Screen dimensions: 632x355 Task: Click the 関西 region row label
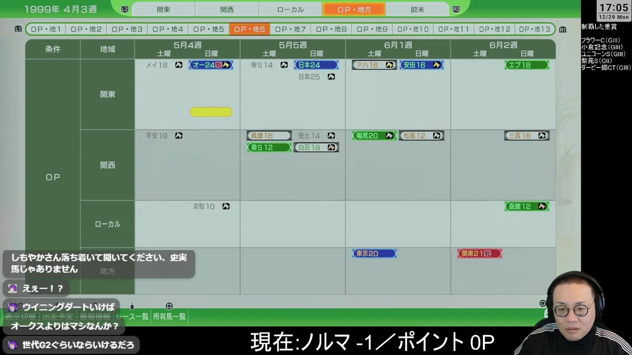(108, 165)
